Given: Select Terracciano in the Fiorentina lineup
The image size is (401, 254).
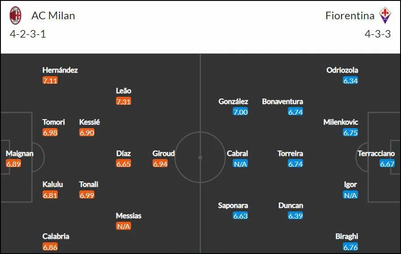Looking at the screenshot, I should [376, 153].
